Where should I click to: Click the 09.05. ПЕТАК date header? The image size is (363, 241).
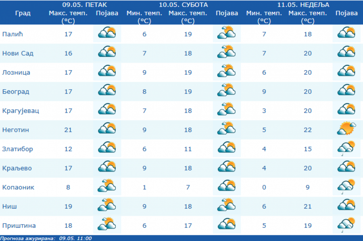coord(85,5)
